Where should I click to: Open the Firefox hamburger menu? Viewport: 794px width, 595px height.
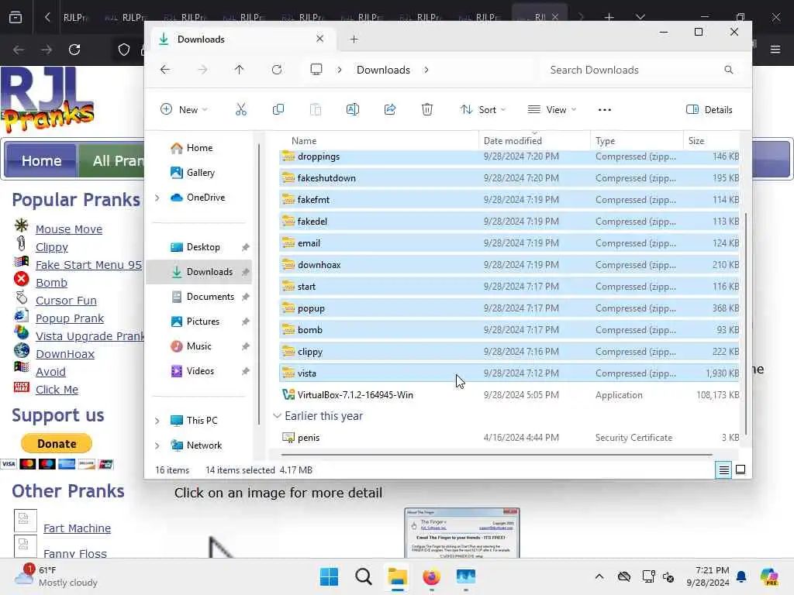(775, 50)
